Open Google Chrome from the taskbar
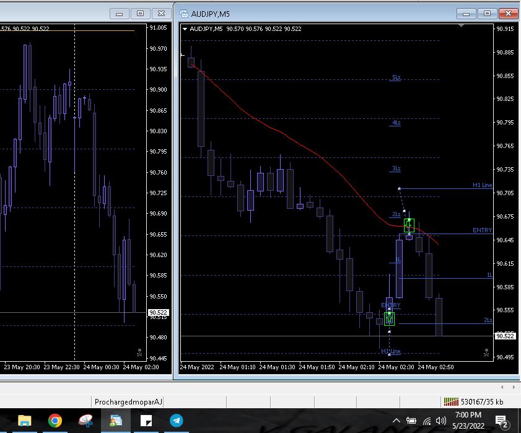Viewport: 521px width, 433px height. point(55,421)
